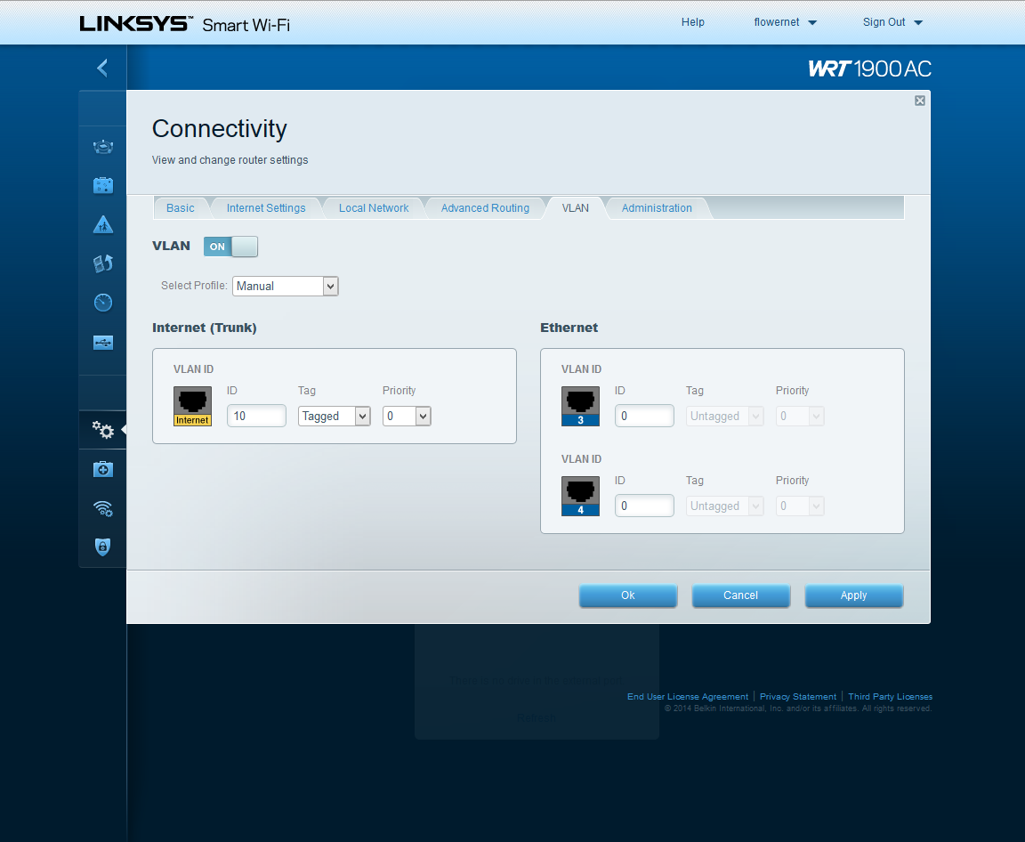Open the External Storage USB icon
The width and height of the screenshot is (1025, 842).
(103, 342)
